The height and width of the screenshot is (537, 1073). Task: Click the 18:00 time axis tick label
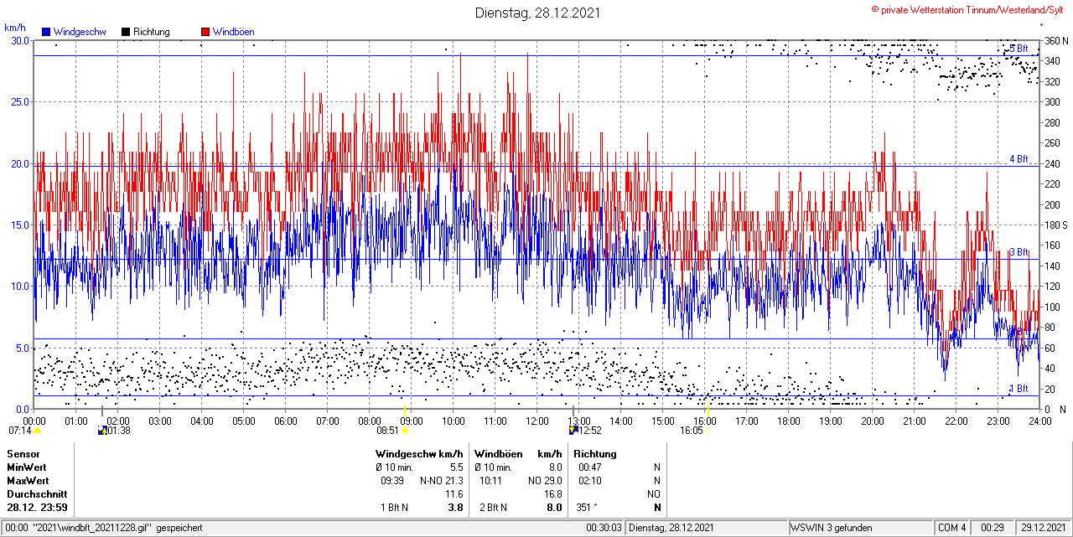point(788,421)
